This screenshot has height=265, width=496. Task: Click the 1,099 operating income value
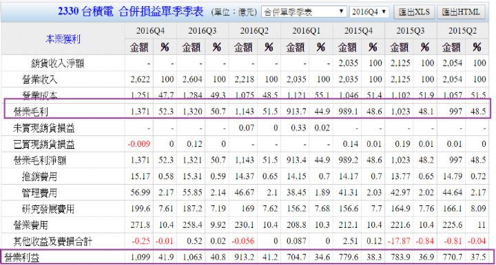click(x=140, y=257)
